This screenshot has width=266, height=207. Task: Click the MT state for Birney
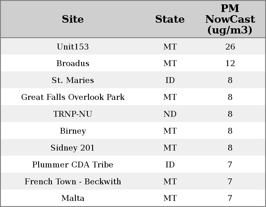pos(170,131)
